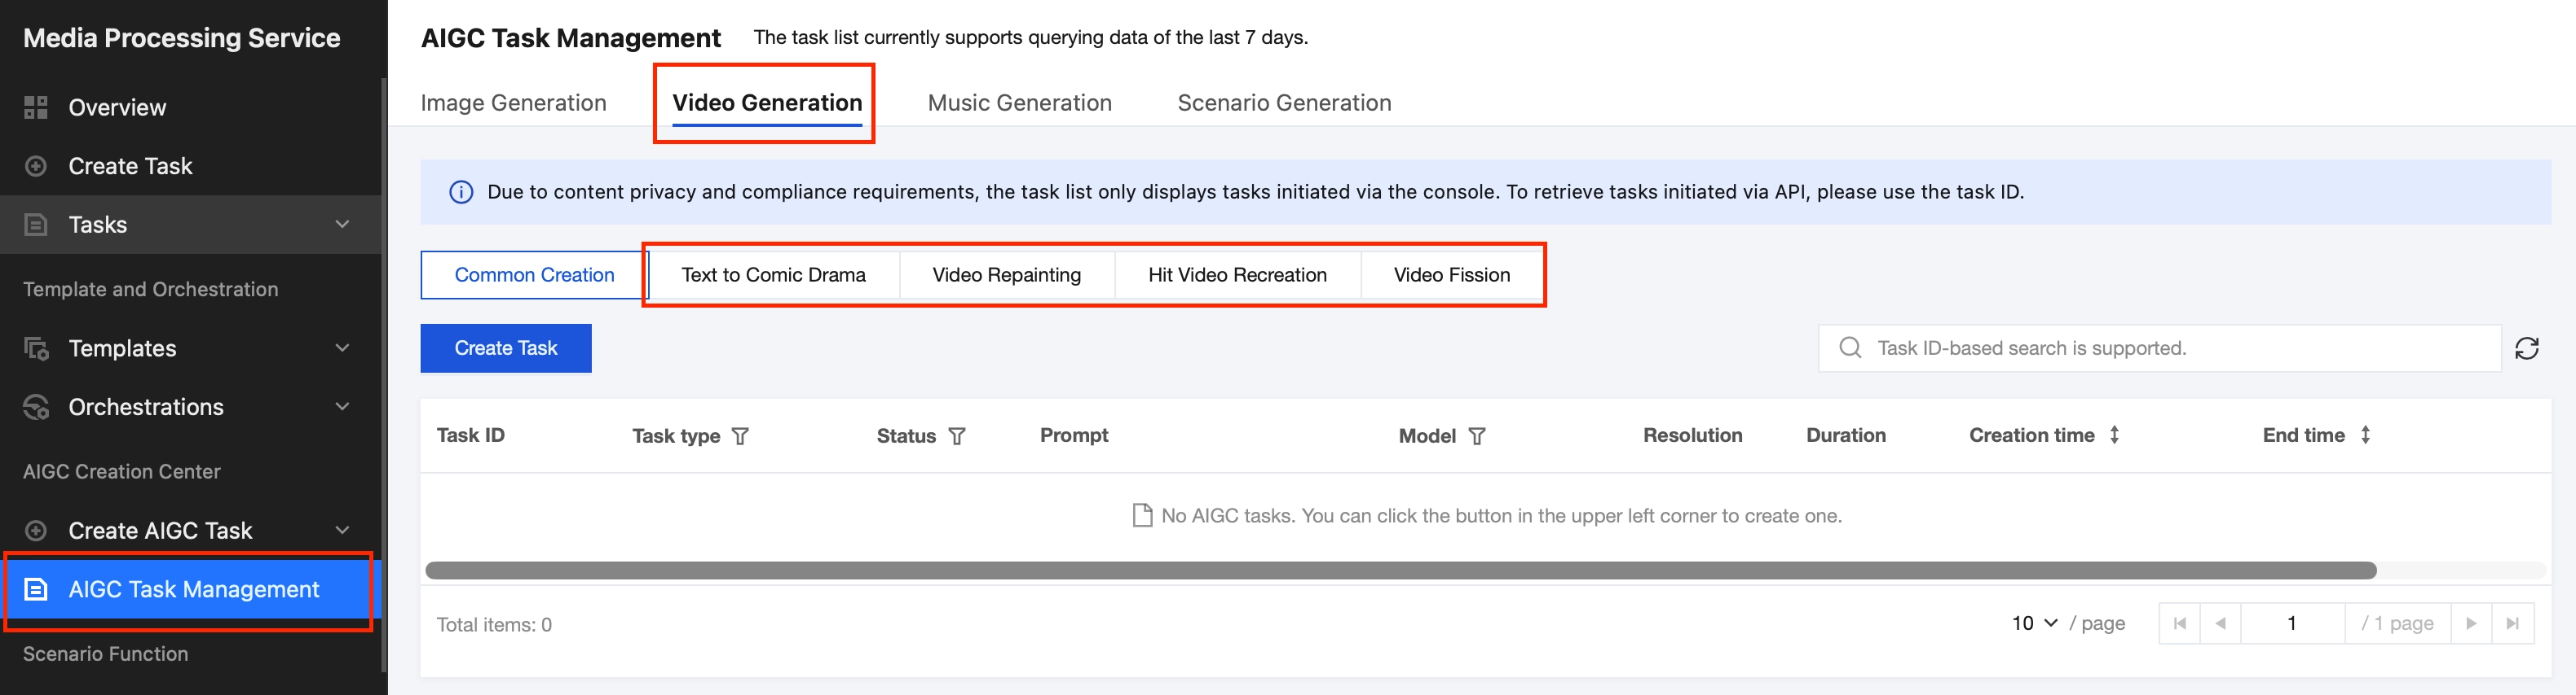Filter by Task type funnel icon

(740, 436)
